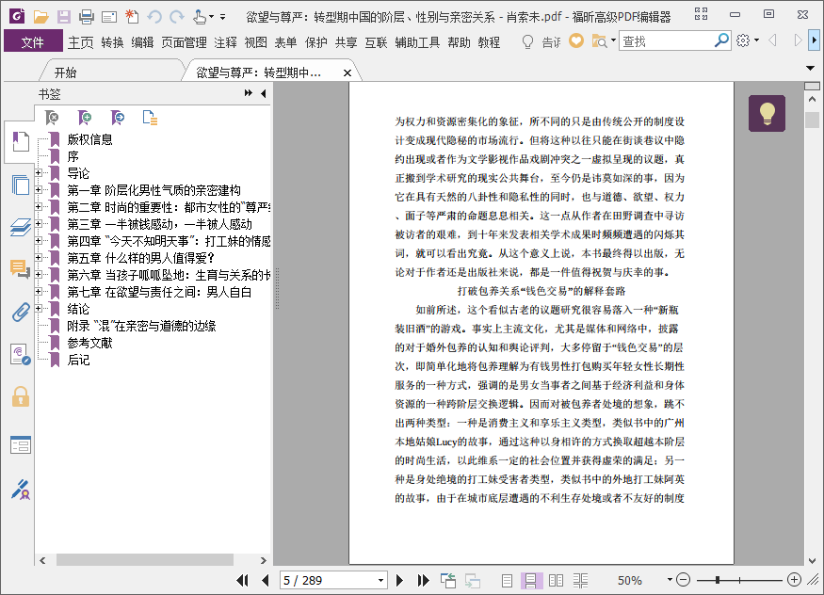The width and height of the screenshot is (824, 595).
Task: Click the purple 文件 button
Action: [x=33, y=42]
